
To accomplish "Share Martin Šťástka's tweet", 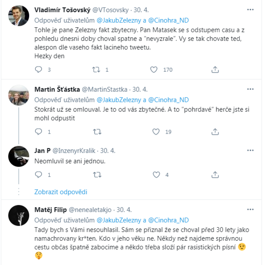I will [215, 131].
